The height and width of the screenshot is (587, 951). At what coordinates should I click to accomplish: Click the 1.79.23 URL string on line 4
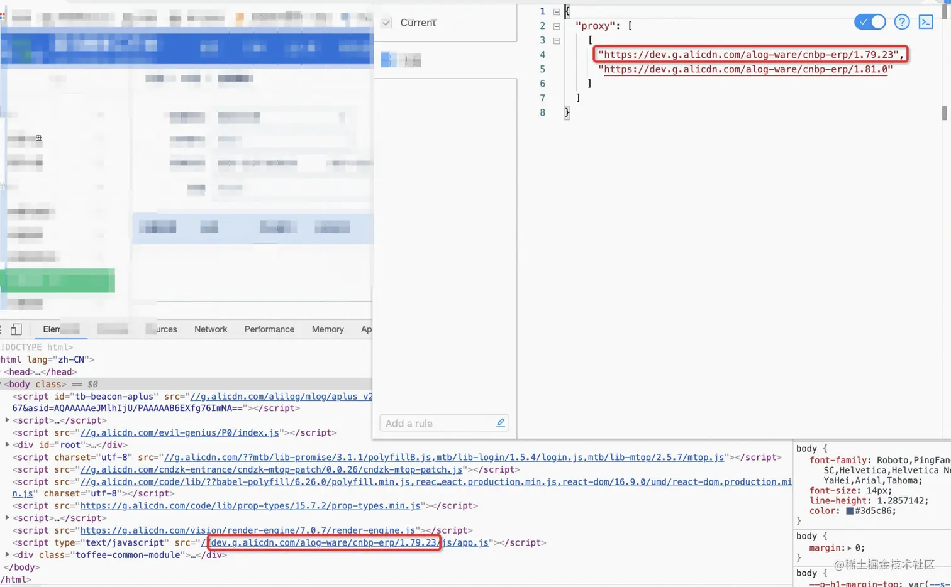[x=748, y=55]
